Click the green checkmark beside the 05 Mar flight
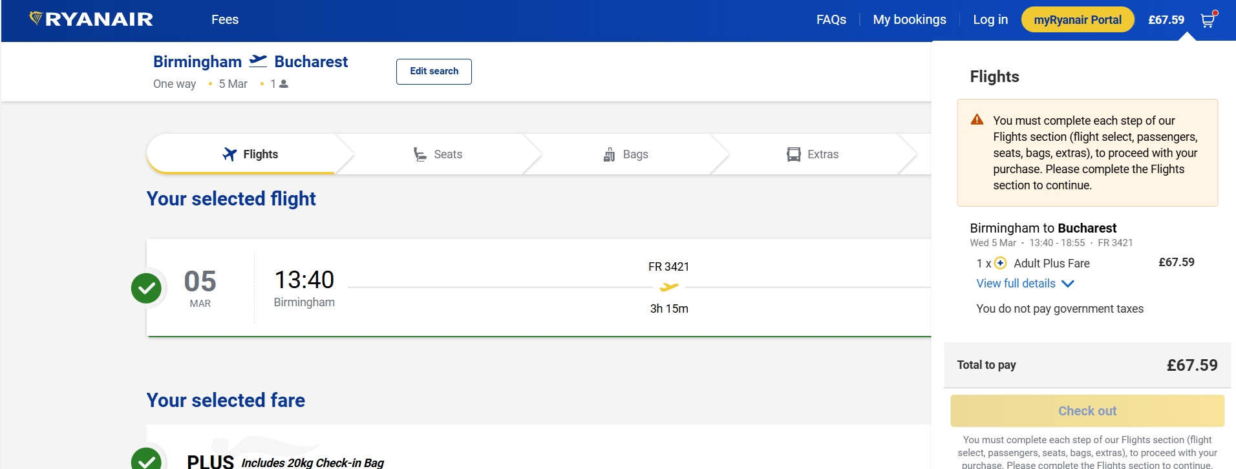The width and height of the screenshot is (1236, 469). (x=146, y=287)
